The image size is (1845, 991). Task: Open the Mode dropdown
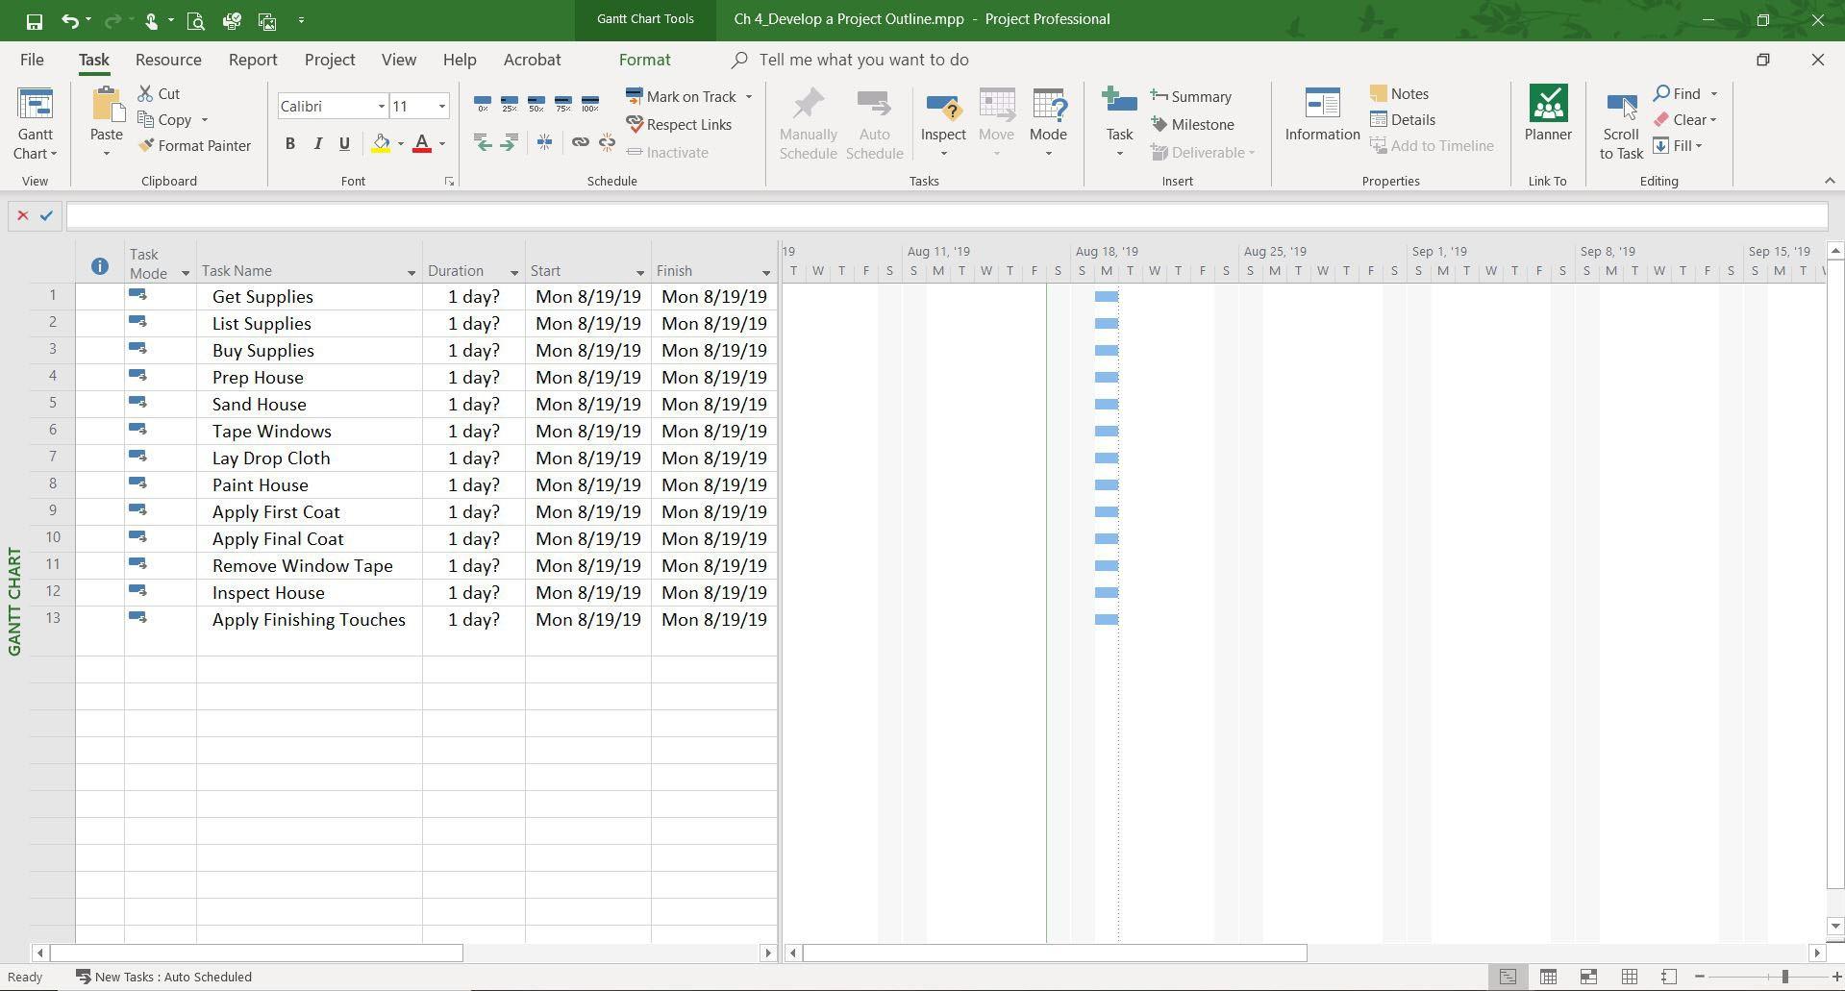(1048, 123)
